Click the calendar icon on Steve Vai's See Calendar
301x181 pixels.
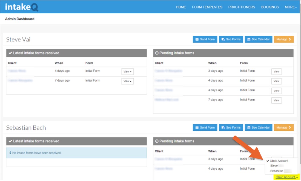pyautogui.click(x=249, y=39)
